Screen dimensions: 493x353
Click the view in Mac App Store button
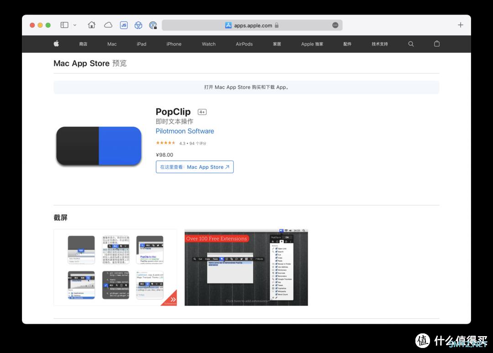tap(194, 167)
